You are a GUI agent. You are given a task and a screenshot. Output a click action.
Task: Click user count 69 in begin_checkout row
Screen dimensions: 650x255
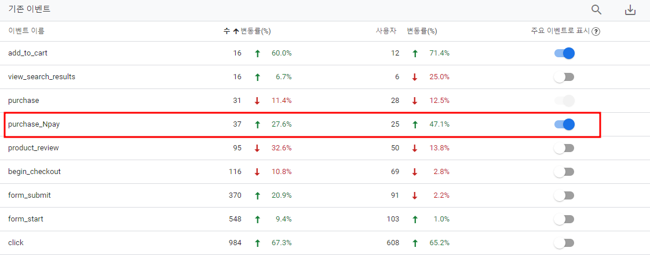(396, 171)
